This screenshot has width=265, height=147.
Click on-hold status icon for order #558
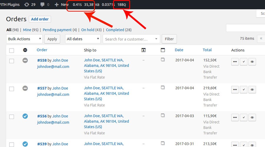tap(25, 60)
